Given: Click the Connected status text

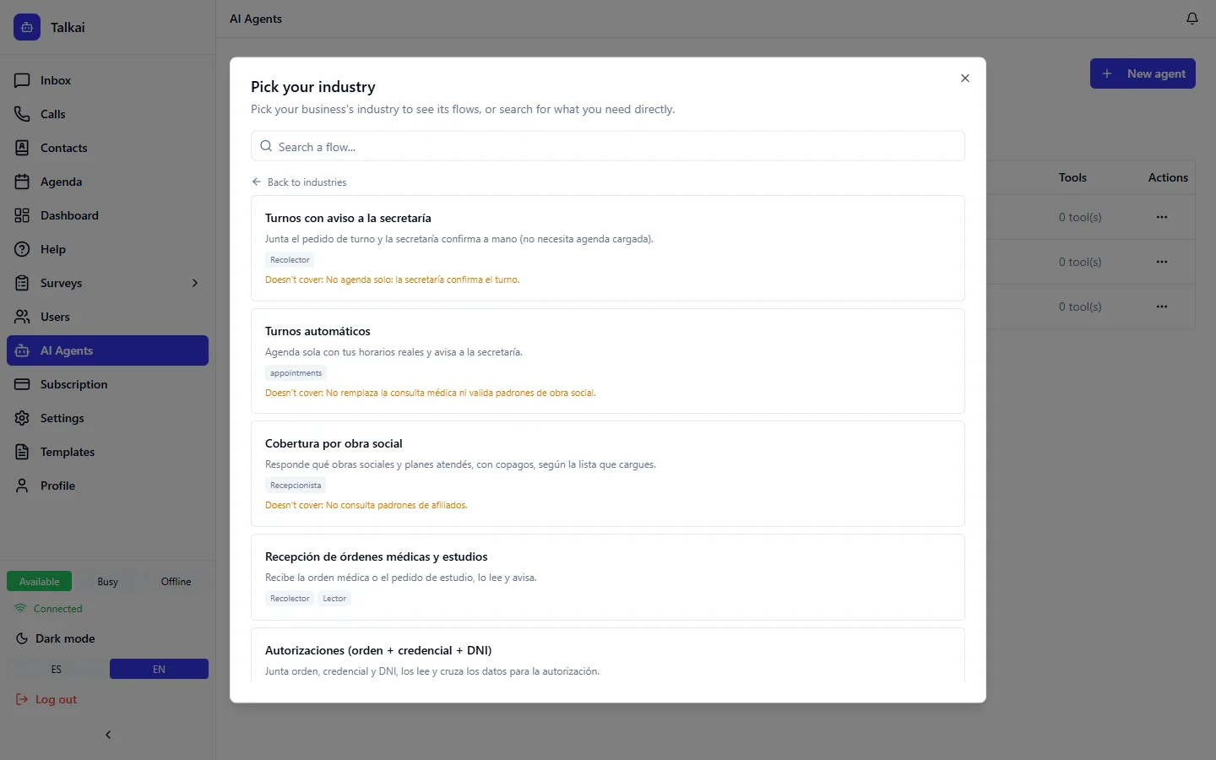Looking at the screenshot, I should coord(58,609).
